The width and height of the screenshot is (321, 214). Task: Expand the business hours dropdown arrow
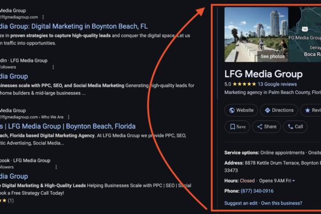[x=294, y=181]
